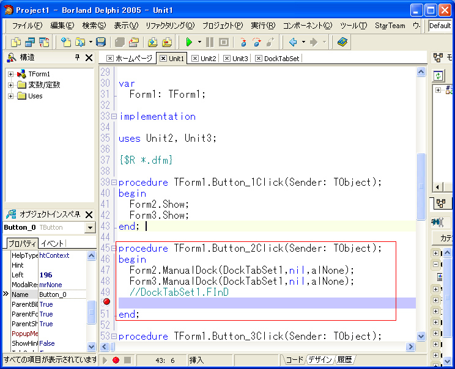Click the macro play triangle in status bar

pyautogui.click(x=105, y=360)
